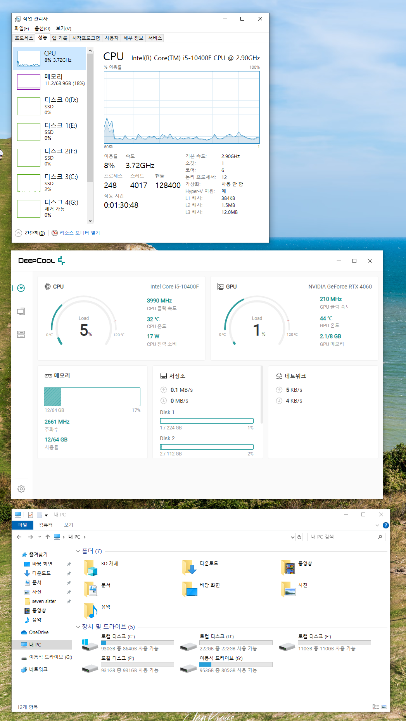Click the Explorer refresh icon
The width and height of the screenshot is (406, 721).
299,537
